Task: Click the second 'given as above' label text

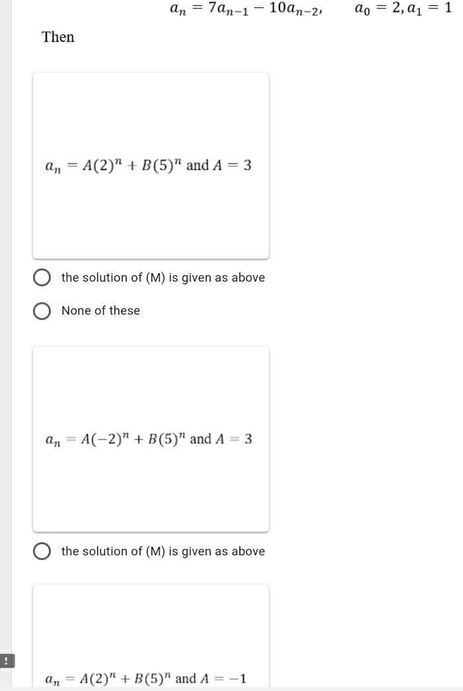Action: coord(162,551)
